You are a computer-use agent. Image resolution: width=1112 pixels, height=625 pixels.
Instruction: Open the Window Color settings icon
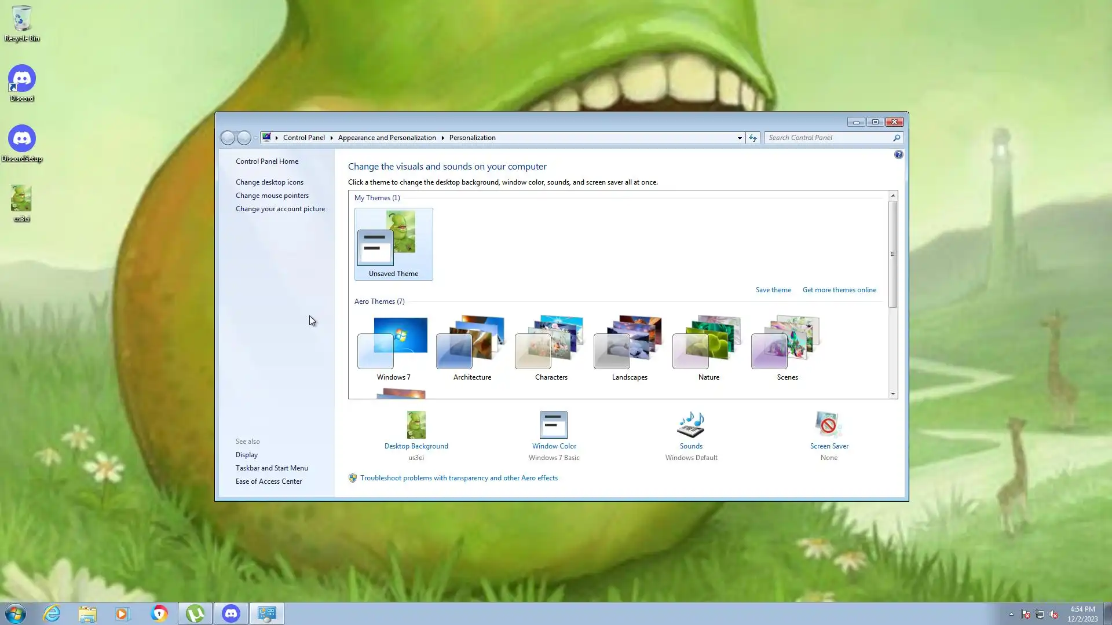click(554, 425)
